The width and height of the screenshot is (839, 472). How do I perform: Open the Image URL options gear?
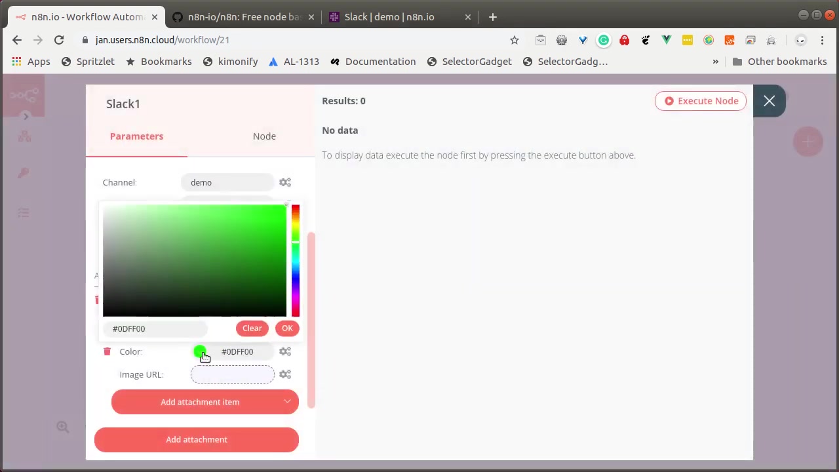pos(284,374)
